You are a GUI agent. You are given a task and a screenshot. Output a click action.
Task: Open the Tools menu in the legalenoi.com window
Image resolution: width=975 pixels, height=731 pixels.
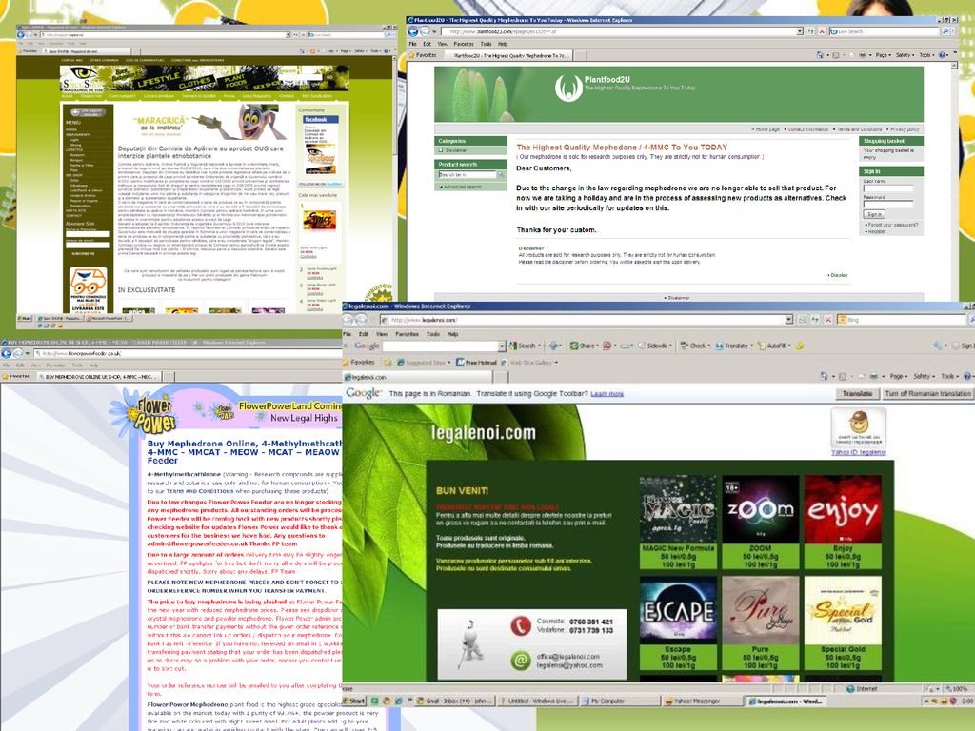point(433,334)
